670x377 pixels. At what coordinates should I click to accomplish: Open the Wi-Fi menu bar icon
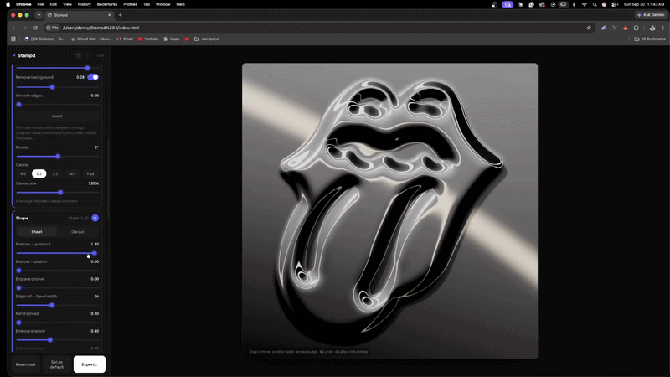pos(584,4)
